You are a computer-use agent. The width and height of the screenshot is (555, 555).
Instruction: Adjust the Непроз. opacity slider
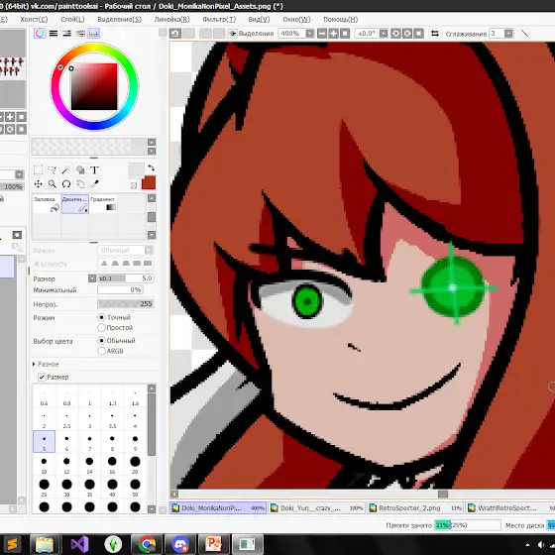pyautogui.click(x=125, y=303)
